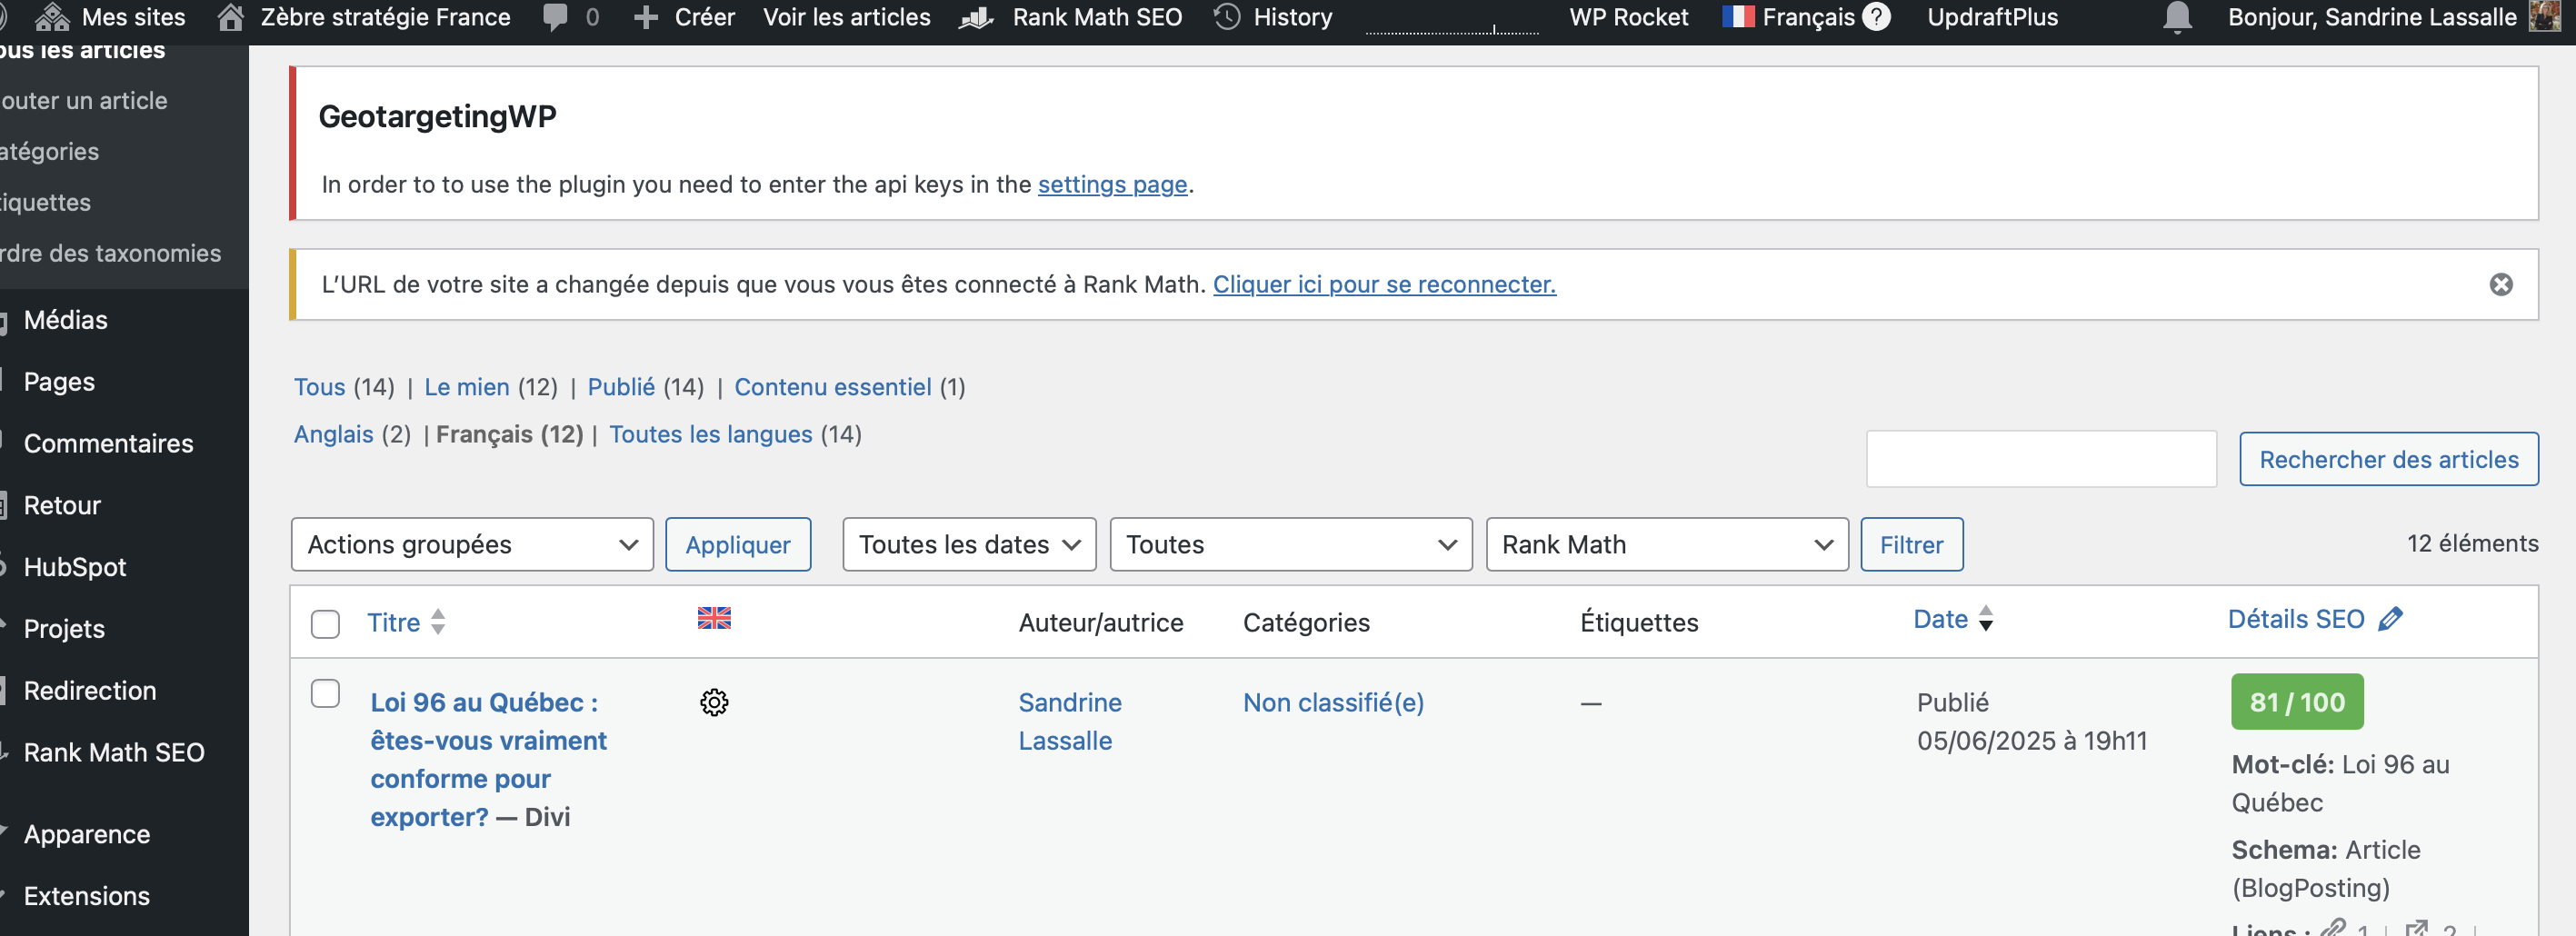Sort by Date using sort arrows
This screenshot has width=2576, height=936.
pyautogui.click(x=1986, y=619)
